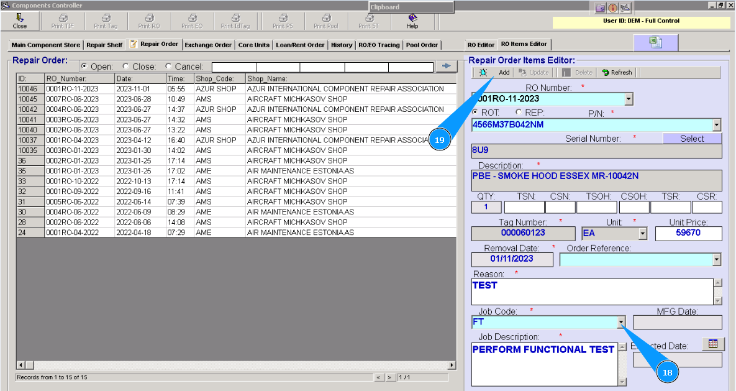The width and height of the screenshot is (736, 391).
Task: Click the Refresh green arrow icon
Action: tap(606, 72)
